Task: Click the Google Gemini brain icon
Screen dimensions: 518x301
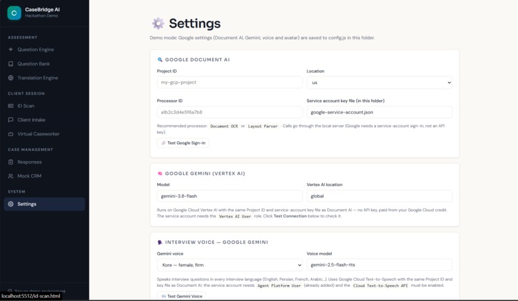Action: point(160,173)
